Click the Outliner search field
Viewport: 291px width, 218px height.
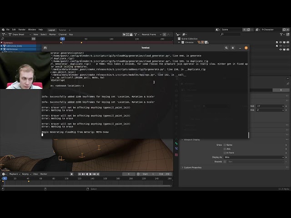point(231,35)
